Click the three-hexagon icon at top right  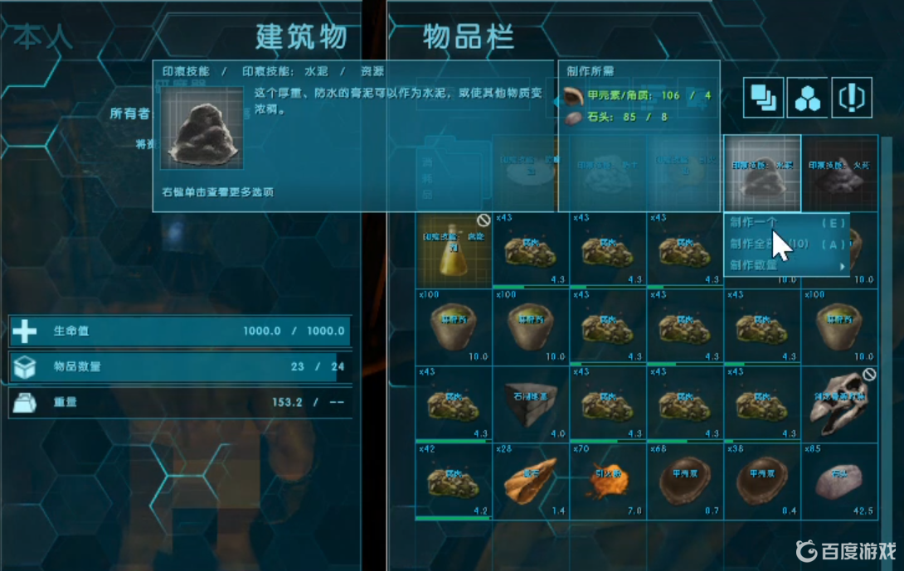tap(807, 97)
